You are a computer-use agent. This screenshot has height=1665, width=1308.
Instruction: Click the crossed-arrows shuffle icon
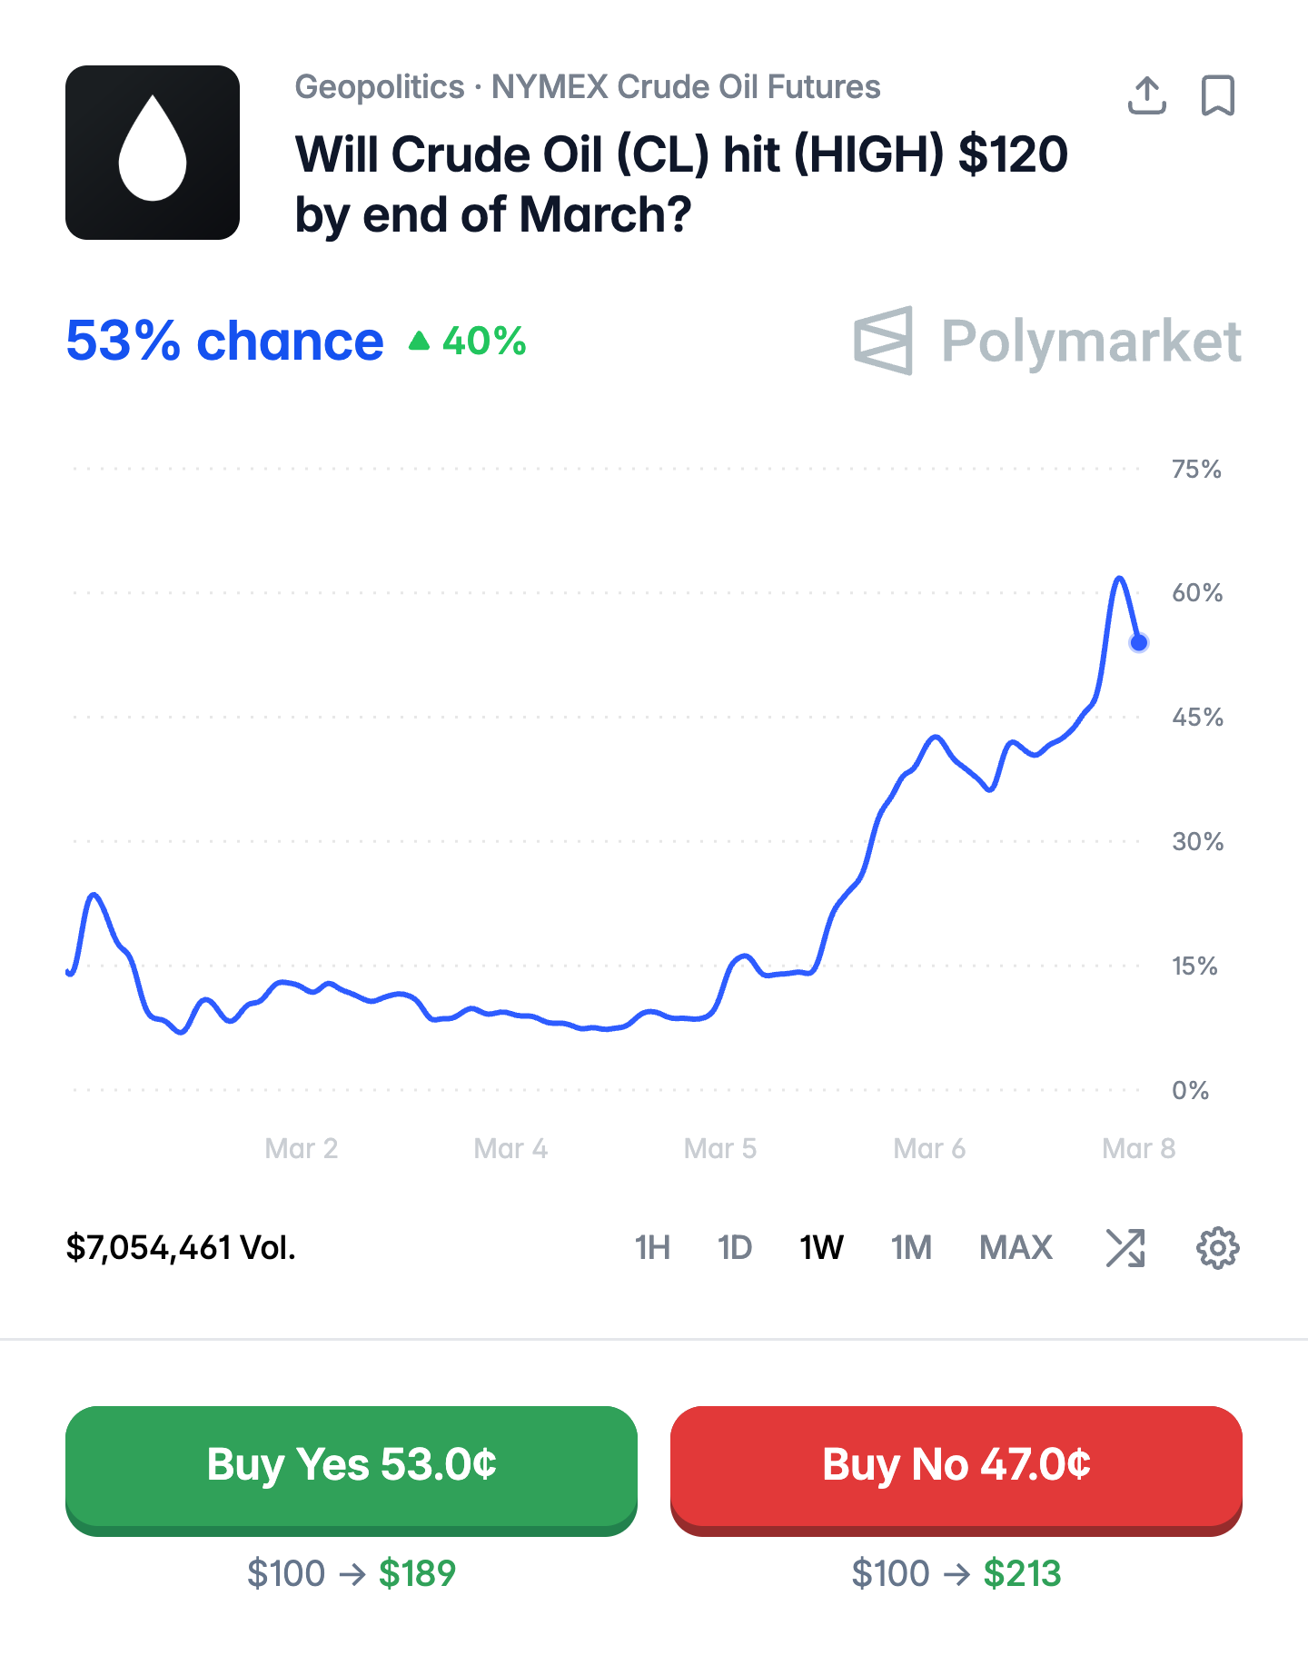pyautogui.click(x=1125, y=1248)
